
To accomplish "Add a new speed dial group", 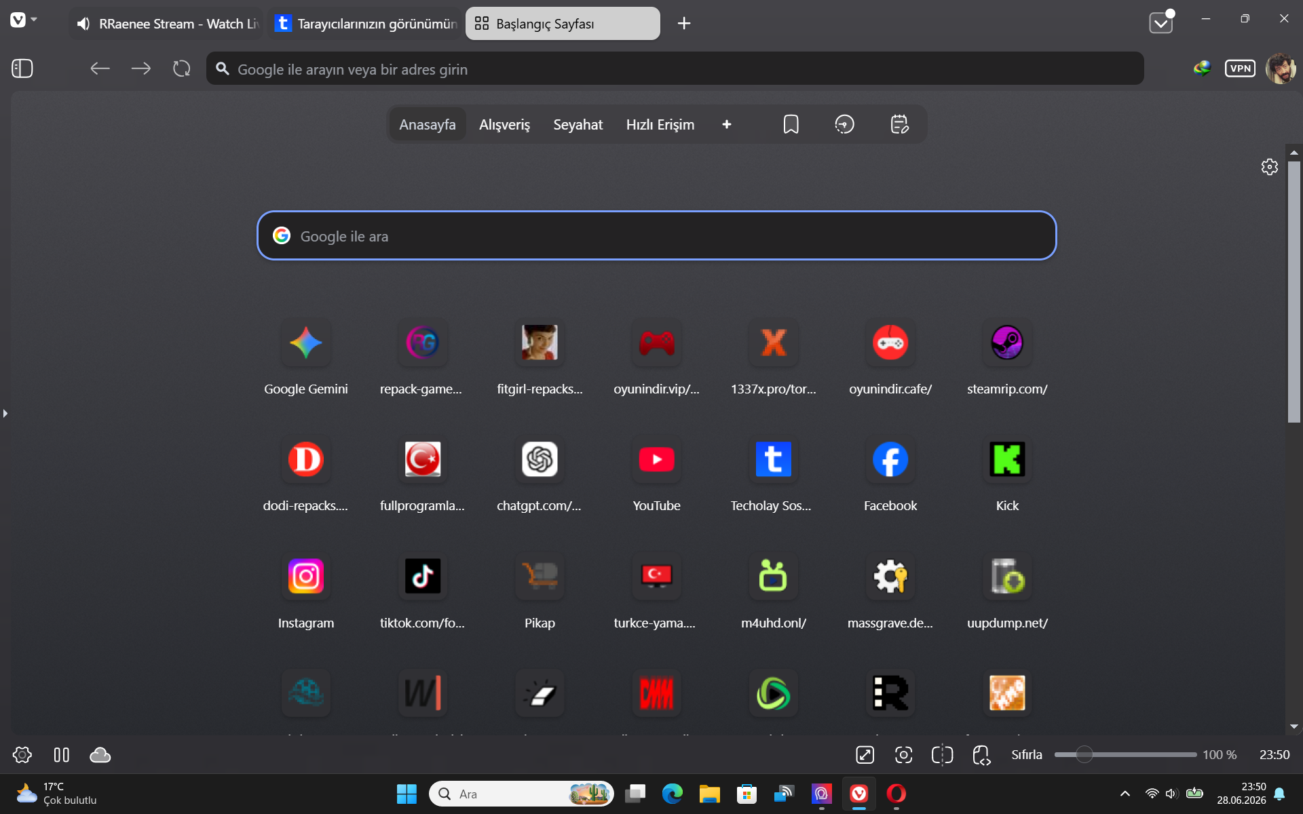I will (727, 125).
